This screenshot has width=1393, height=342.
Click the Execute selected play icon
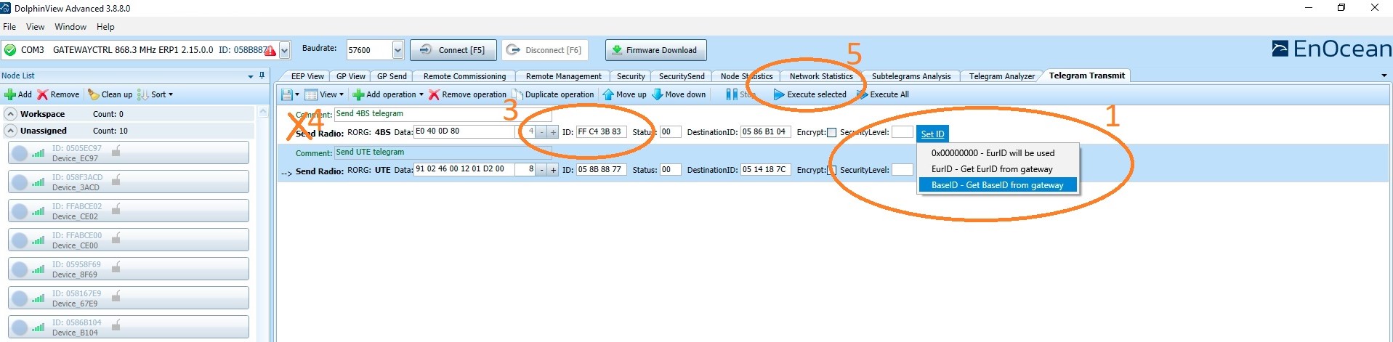click(x=779, y=94)
